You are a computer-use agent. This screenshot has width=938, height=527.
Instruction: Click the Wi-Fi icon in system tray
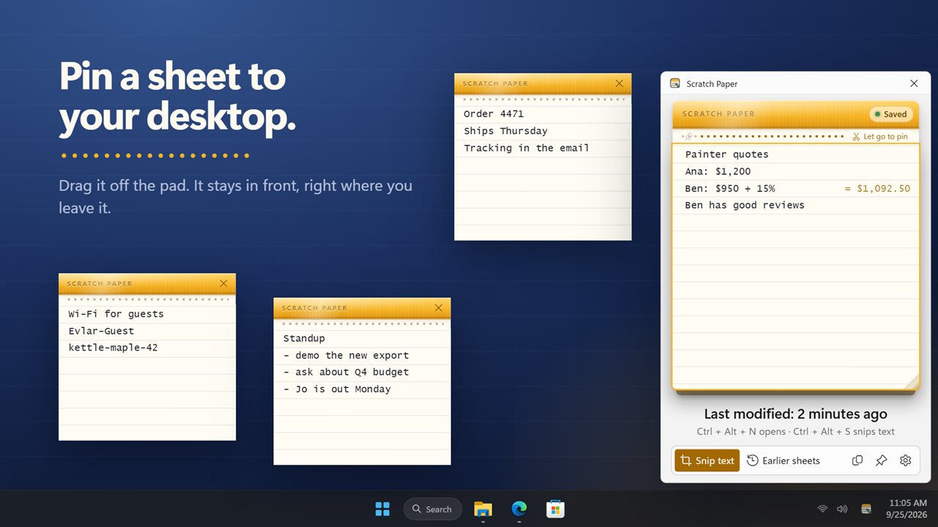823,509
